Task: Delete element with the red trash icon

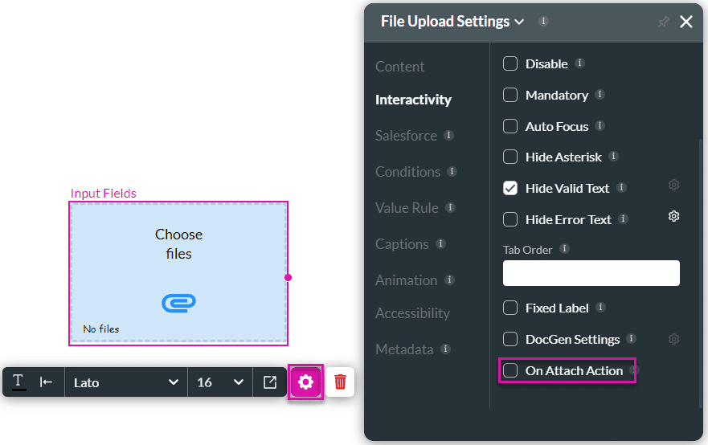Action: pos(340,382)
